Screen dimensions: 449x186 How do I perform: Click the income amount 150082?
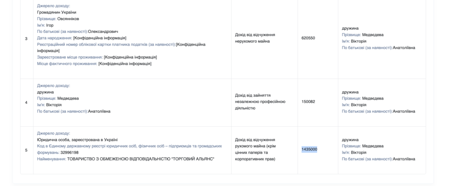pyautogui.click(x=308, y=102)
